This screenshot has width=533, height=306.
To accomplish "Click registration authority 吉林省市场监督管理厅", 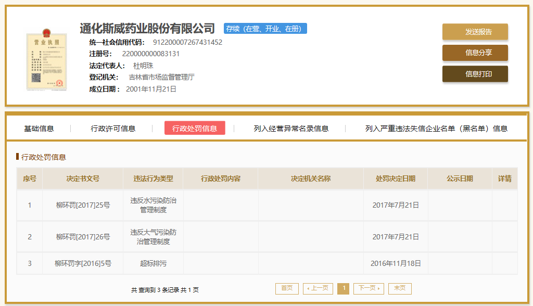I will (161, 77).
